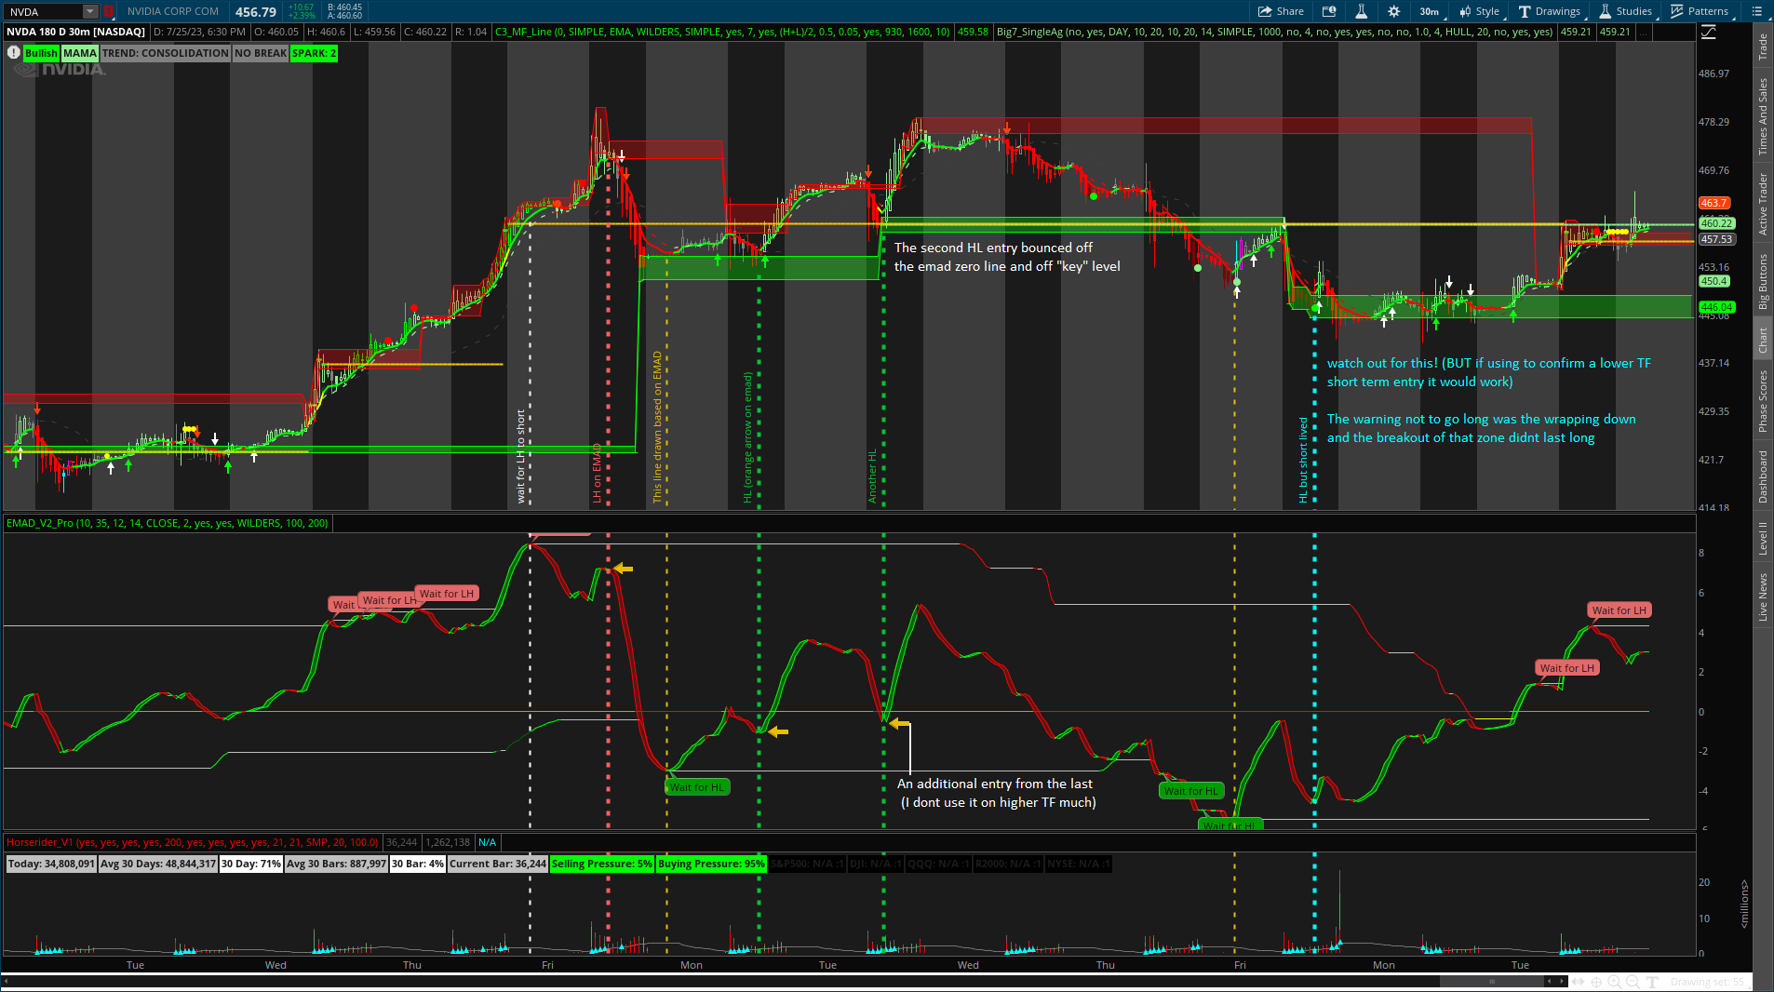
Task: Click the crosshair pan icon
Action: 1596,982
